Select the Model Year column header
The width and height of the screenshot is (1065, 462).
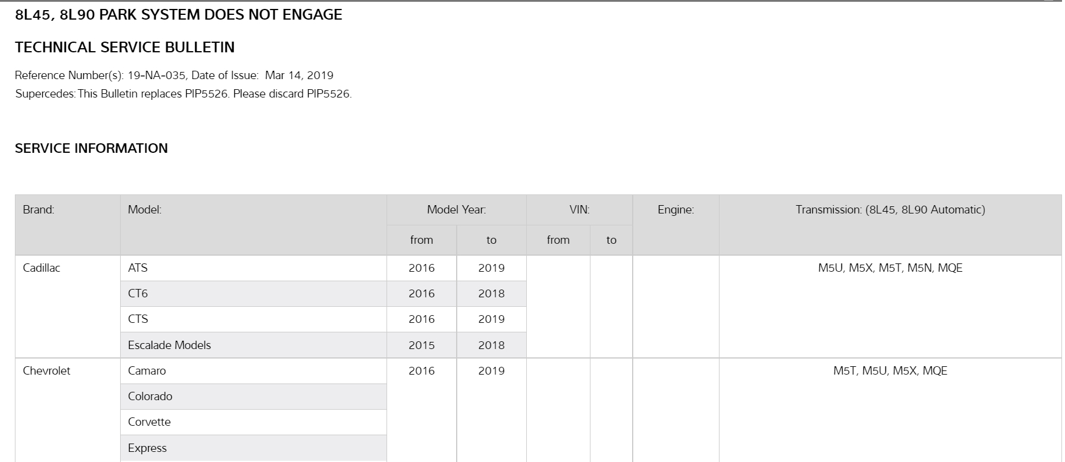tap(456, 210)
